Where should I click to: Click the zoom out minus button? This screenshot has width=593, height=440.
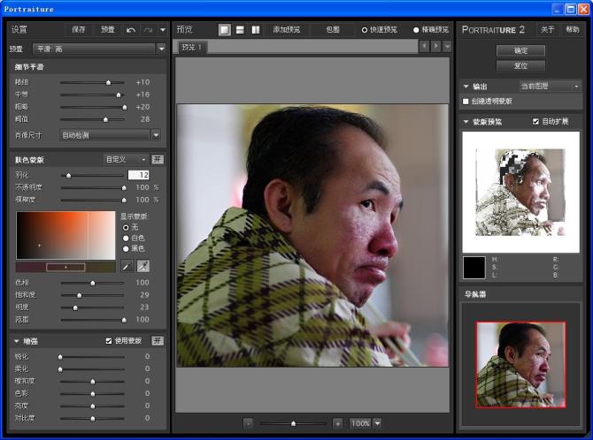(x=248, y=423)
